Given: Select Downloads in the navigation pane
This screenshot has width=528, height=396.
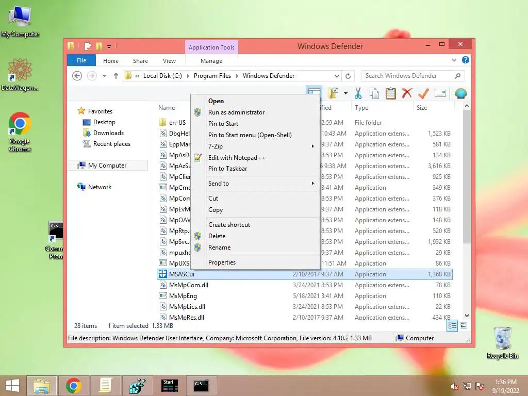Looking at the screenshot, I should (x=108, y=133).
